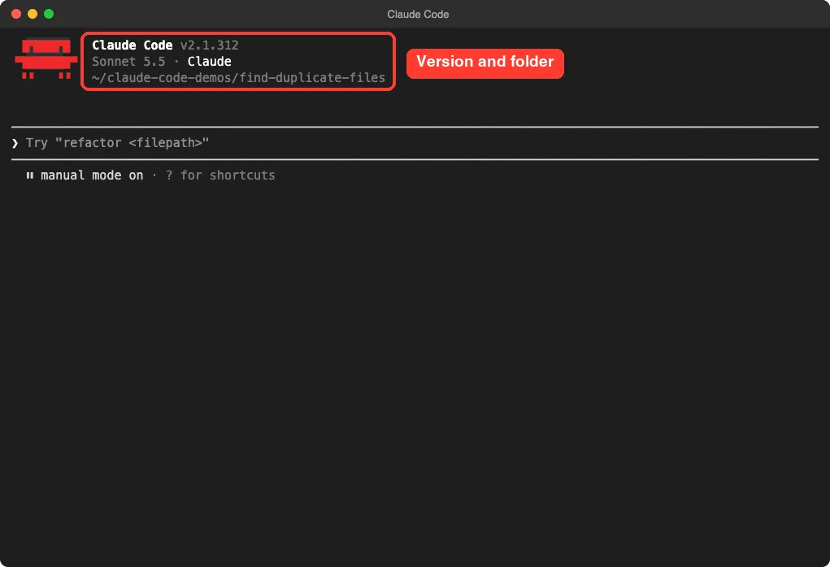Click the '? for shortcuts' hint
Screen dimensions: 830x567
220,175
